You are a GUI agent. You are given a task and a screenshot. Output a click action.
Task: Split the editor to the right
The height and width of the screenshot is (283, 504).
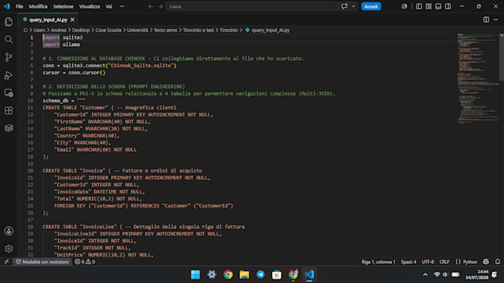486,19
